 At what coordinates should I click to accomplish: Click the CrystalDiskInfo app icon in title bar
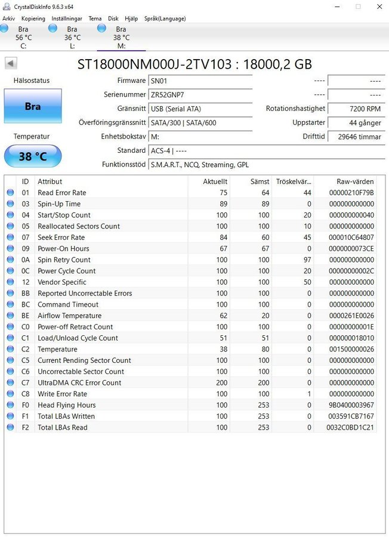pos(6,7)
